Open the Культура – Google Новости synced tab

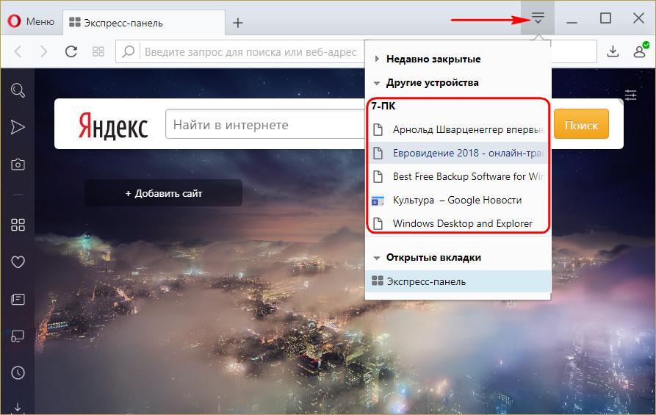(457, 200)
